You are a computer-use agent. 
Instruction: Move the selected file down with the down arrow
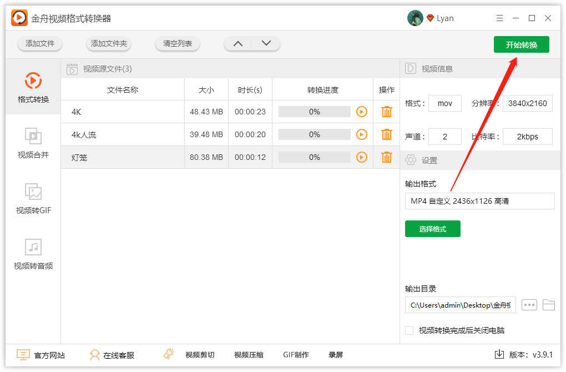[x=266, y=44]
